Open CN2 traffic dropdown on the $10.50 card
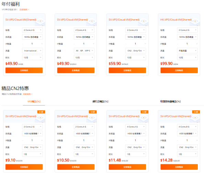This screenshot has height=175, width=204. [84, 147]
